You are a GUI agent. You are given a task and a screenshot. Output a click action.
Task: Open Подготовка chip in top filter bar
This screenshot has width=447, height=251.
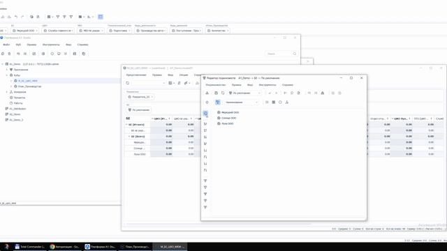coord(119,31)
